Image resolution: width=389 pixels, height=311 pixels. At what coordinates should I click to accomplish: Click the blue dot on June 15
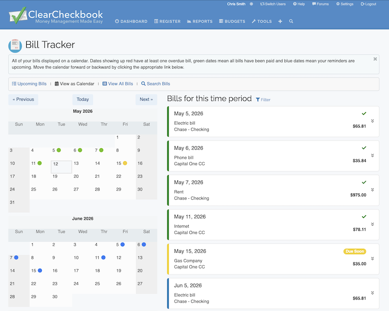point(40,270)
